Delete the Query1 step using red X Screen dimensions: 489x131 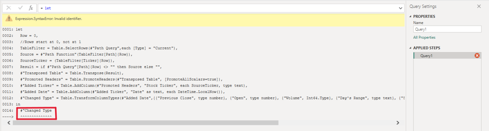[x=477, y=56]
